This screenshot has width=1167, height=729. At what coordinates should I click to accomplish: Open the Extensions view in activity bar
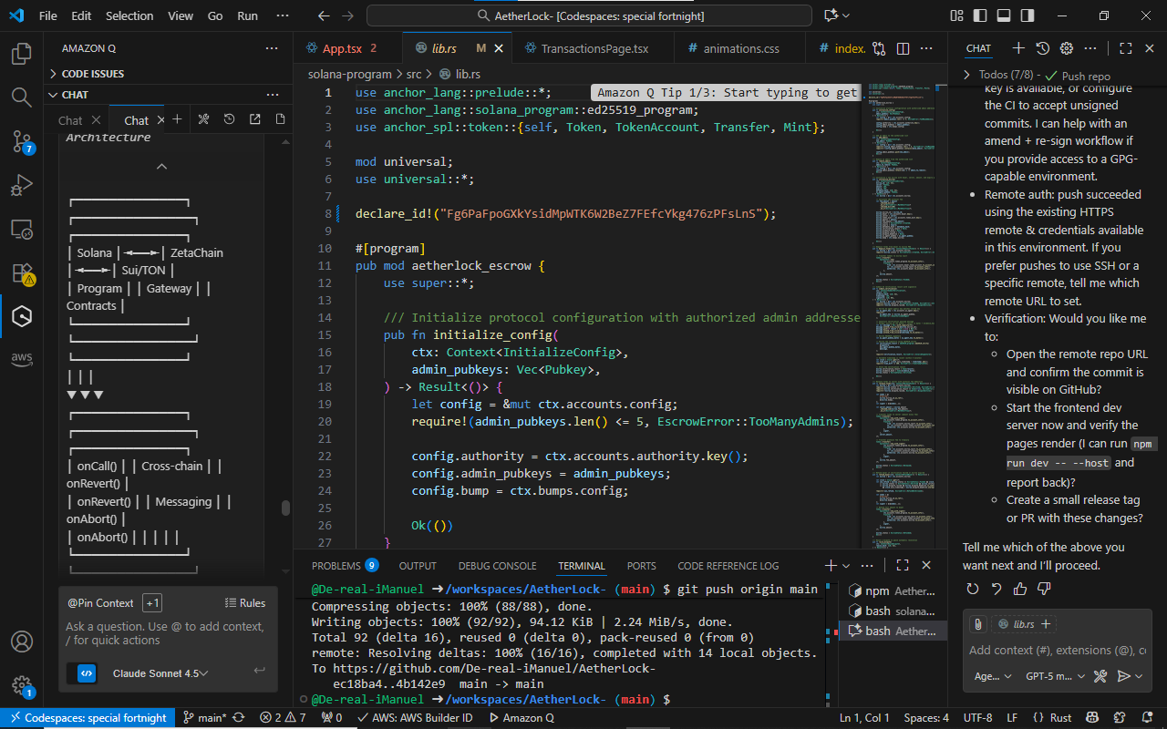pyautogui.click(x=22, y=272)
